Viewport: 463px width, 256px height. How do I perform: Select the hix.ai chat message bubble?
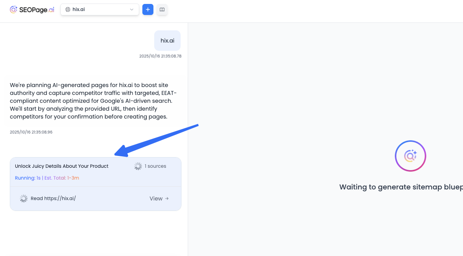(167, 40)
